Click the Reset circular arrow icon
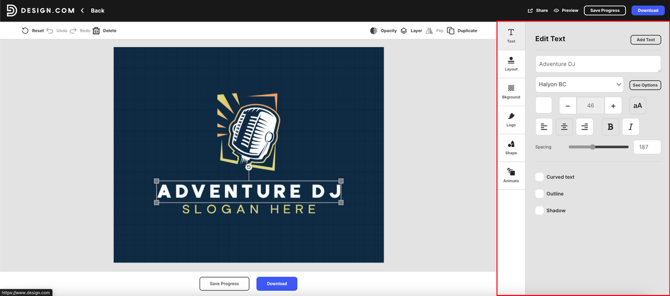This screenshot has width=670, height=296. tap(25, 31)
